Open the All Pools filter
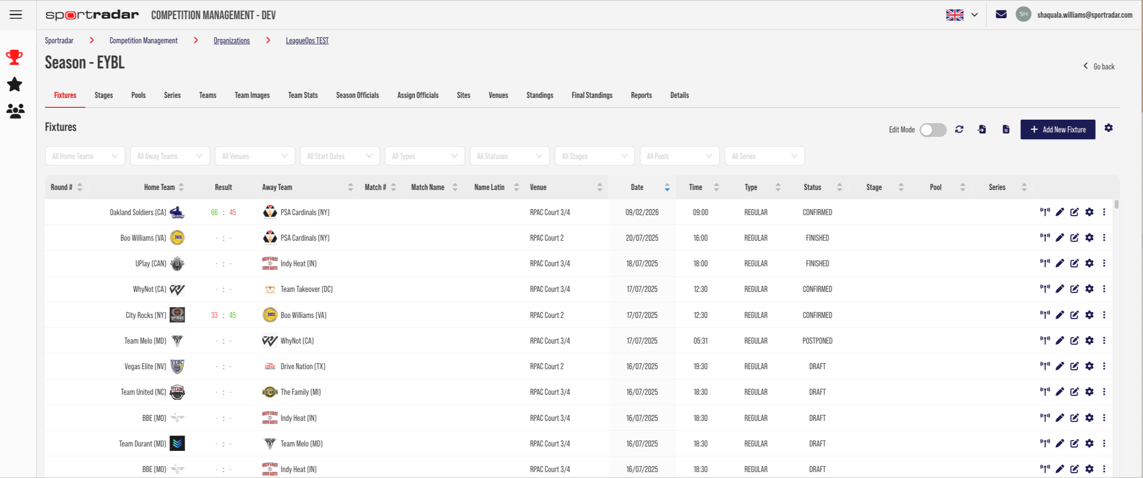Image resolution: width=1143 pixels, height=478 pixels. pos(680,156)
